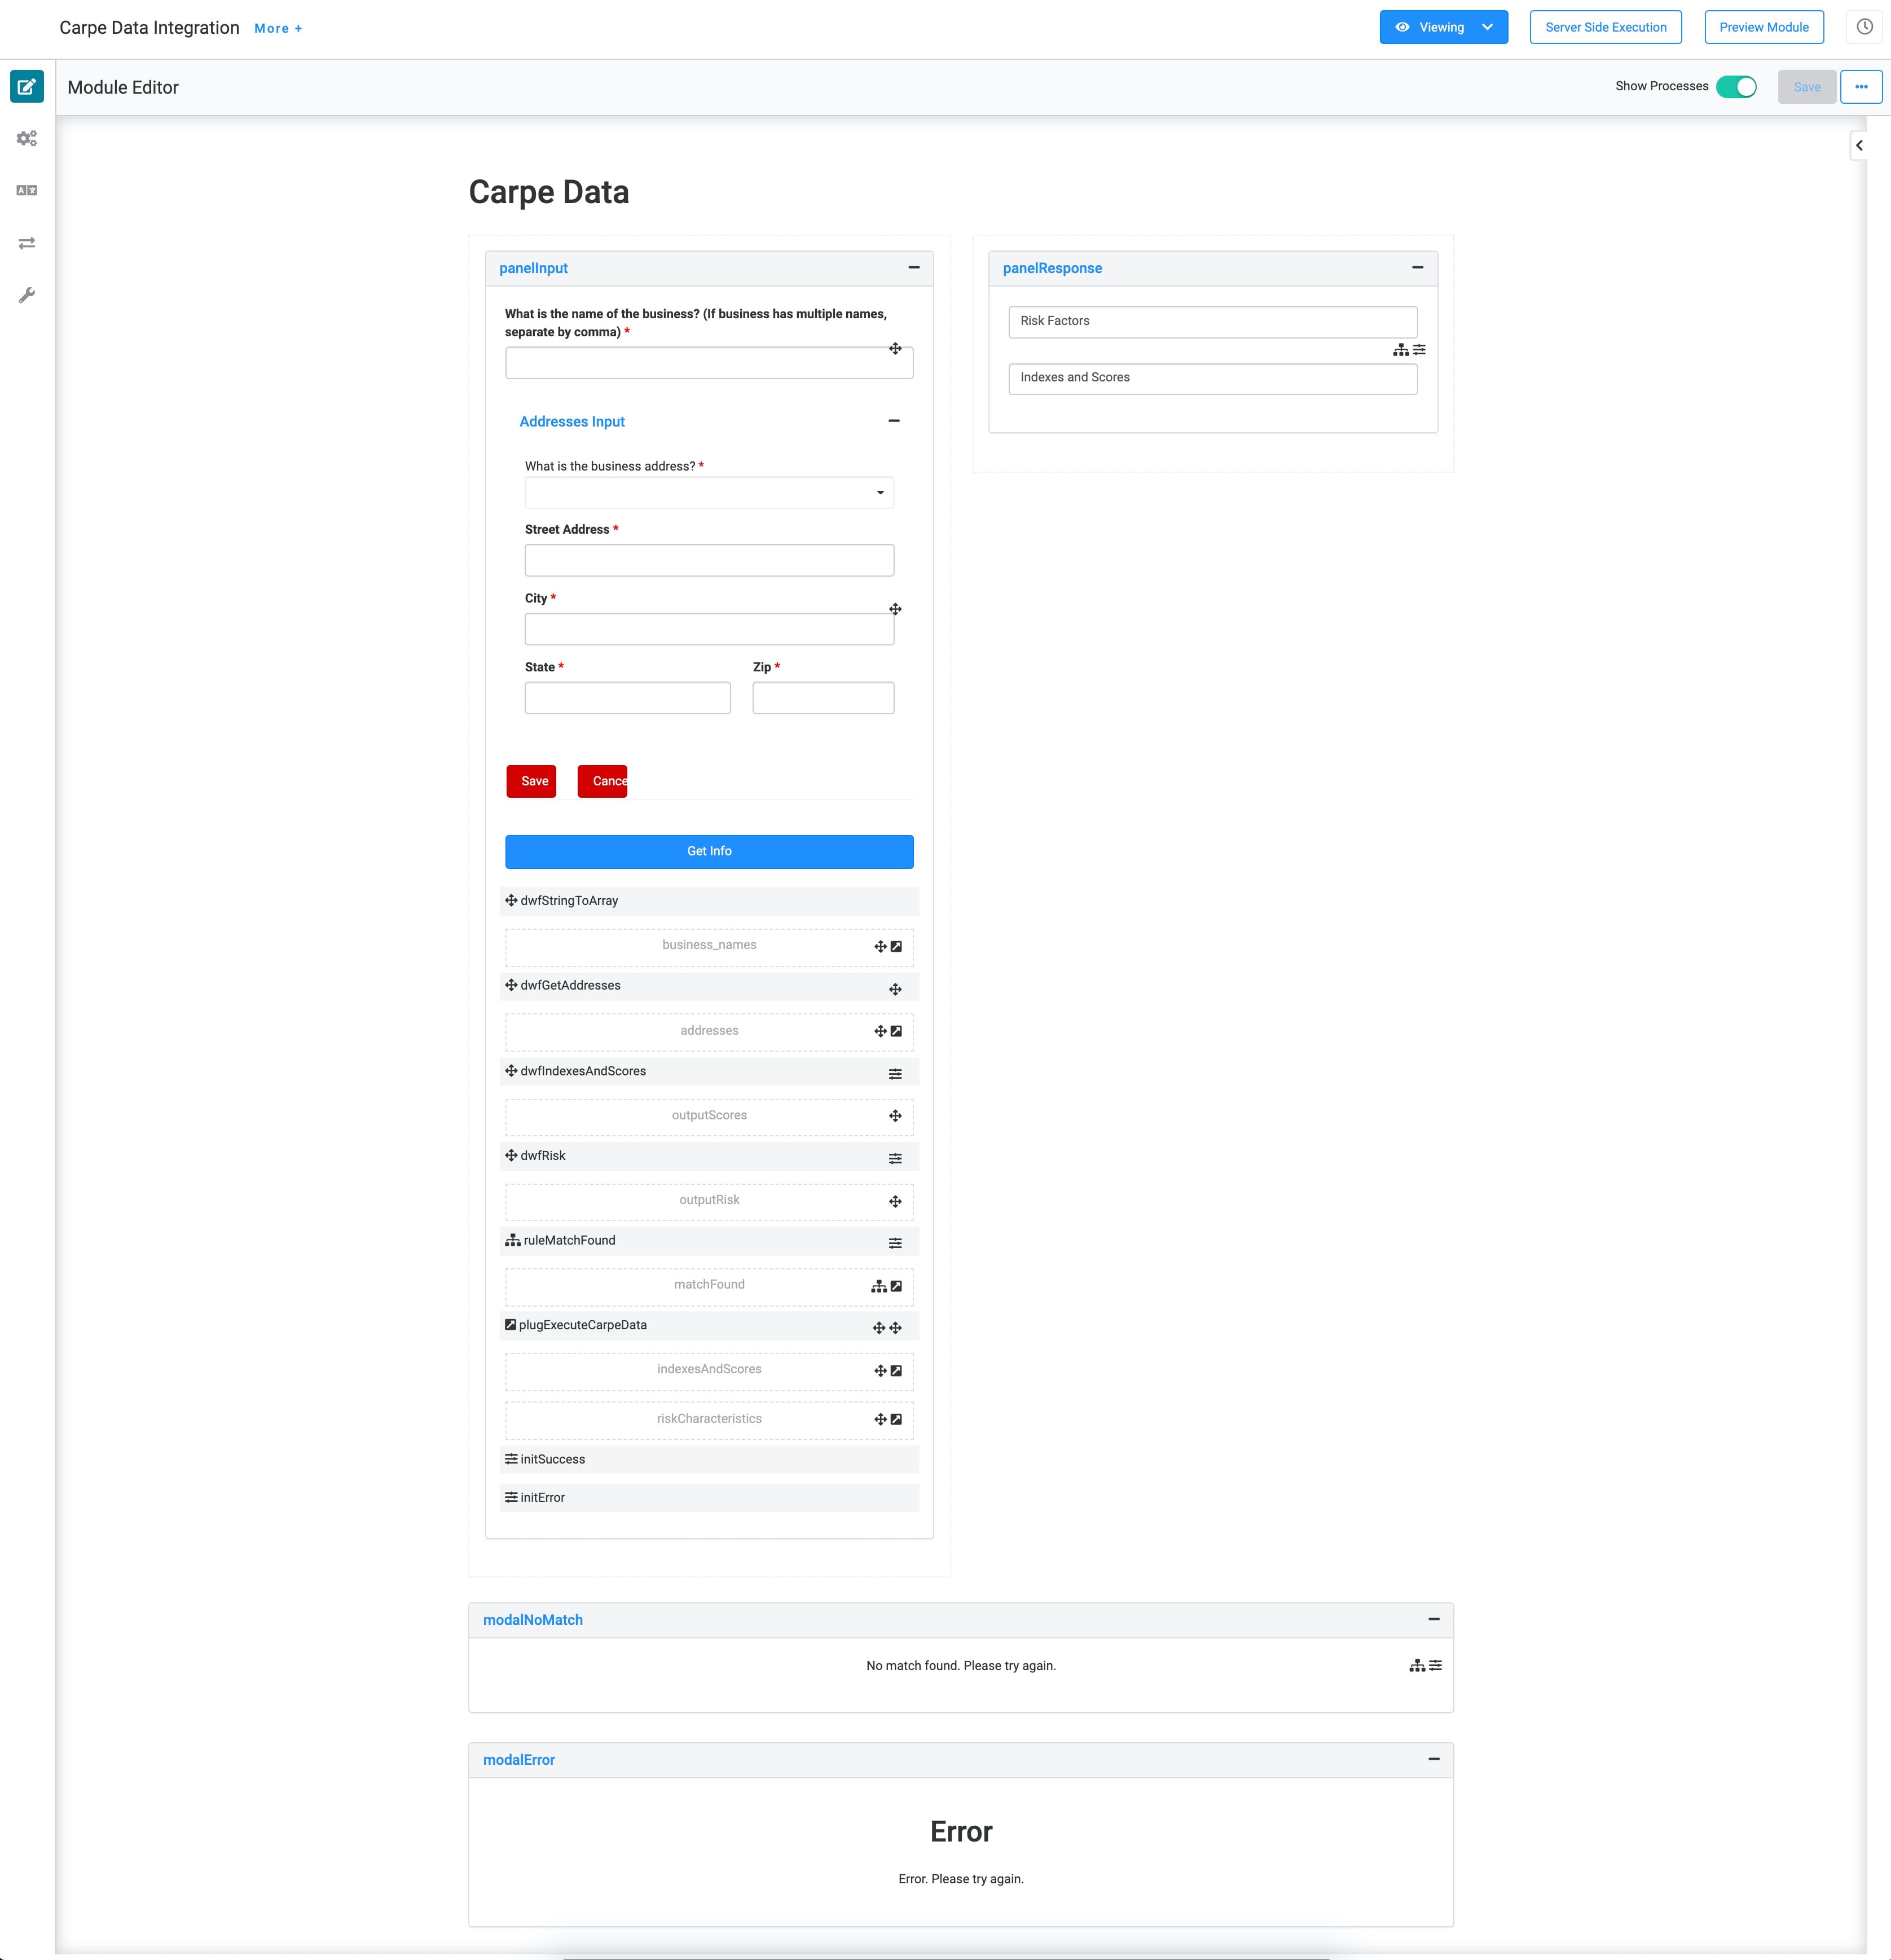This screenshot has width=1891, height=1960.
Task: Click the business name input field
Action: (709, 363)
